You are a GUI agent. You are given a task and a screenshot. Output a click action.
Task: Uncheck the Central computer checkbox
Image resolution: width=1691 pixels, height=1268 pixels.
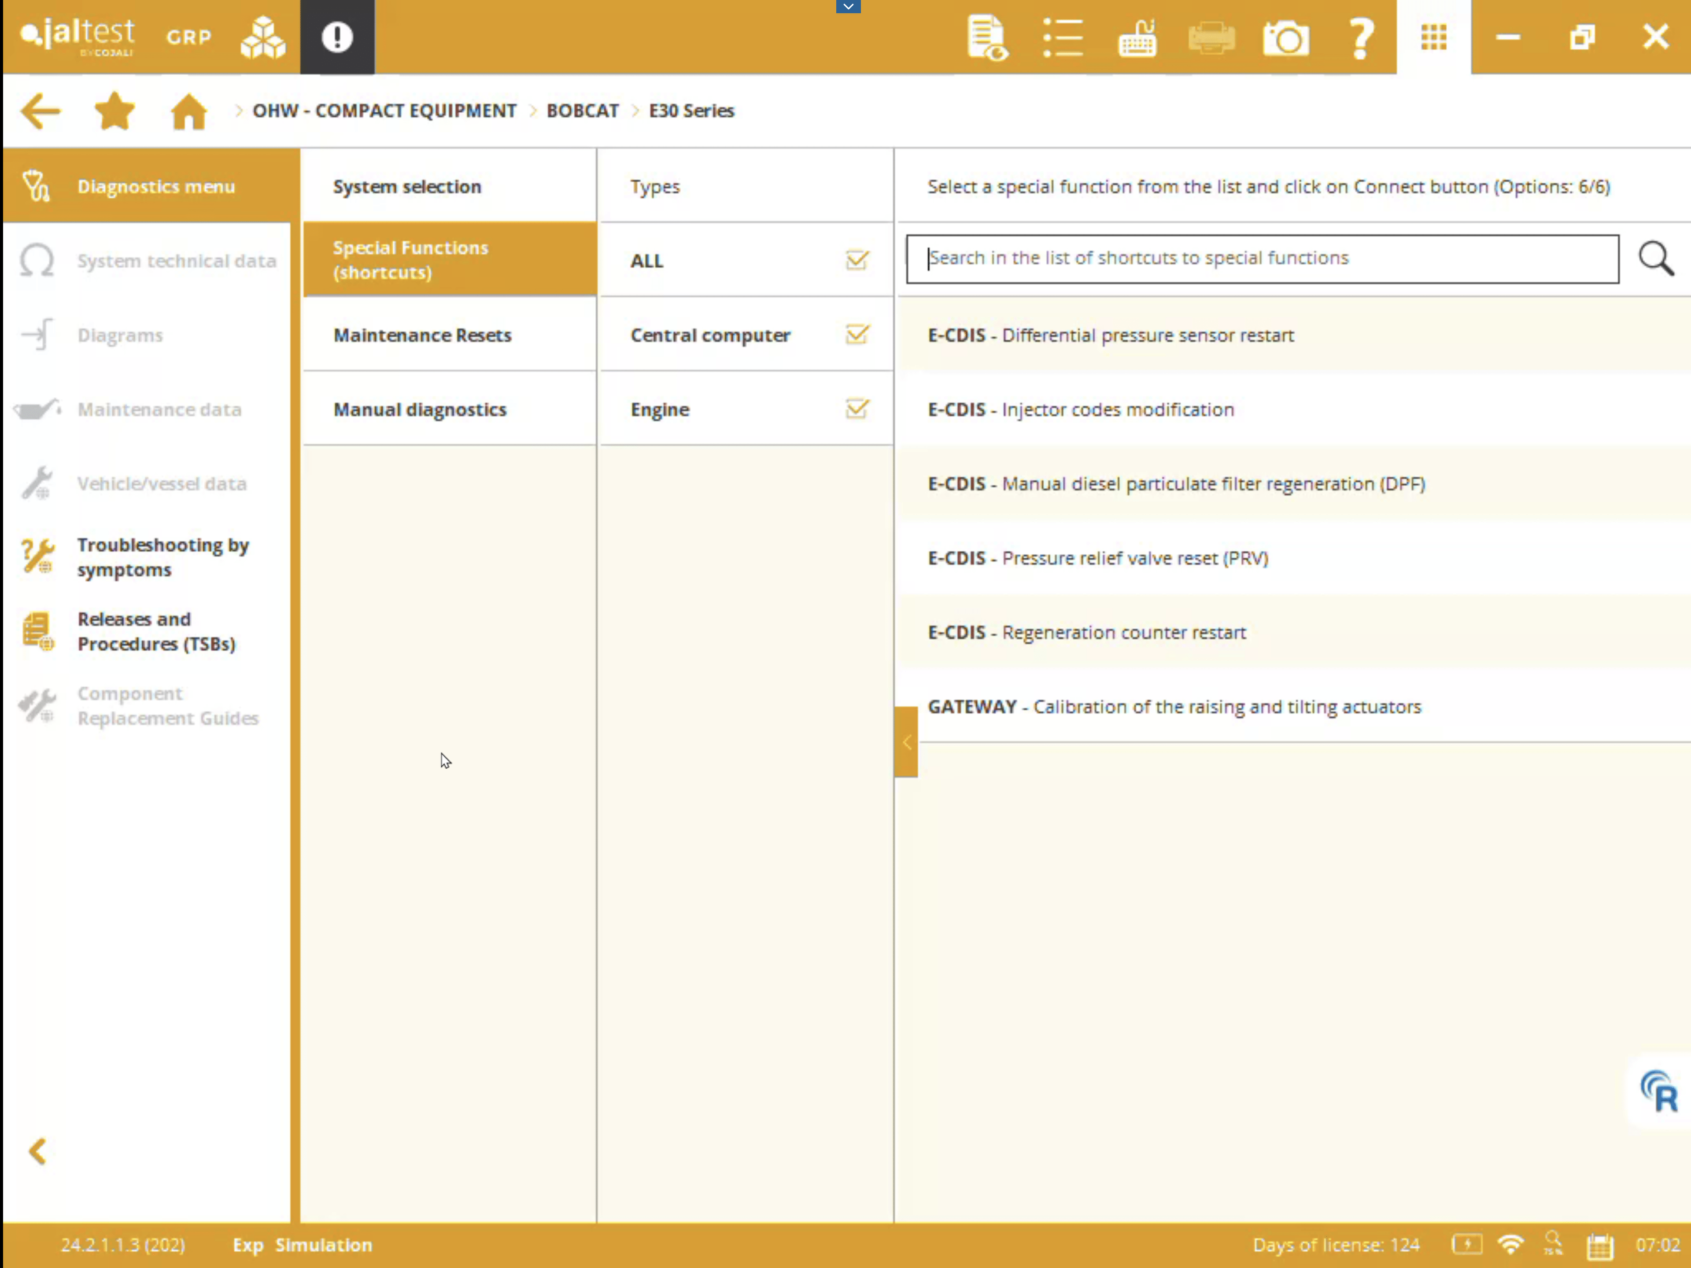click(857, 334)
